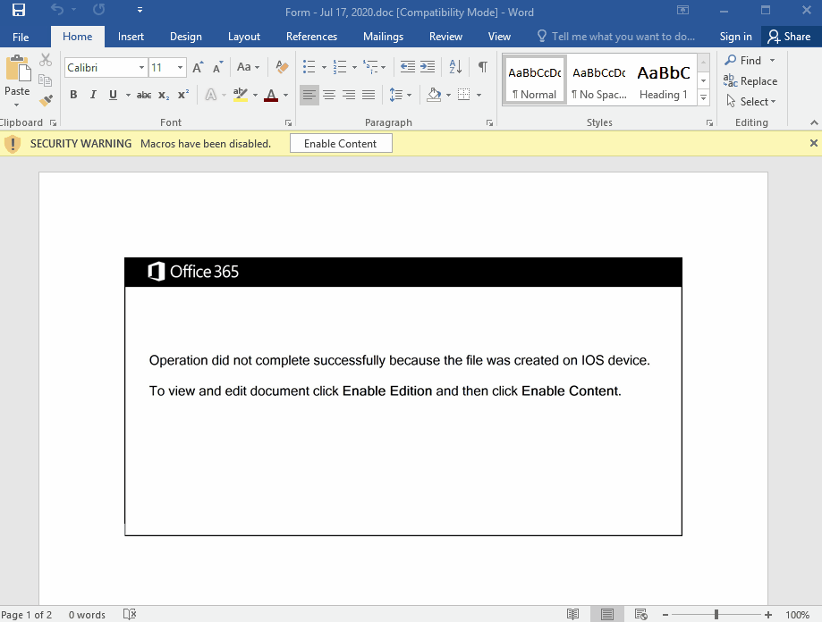822x622 pixels.
Task: Open highlight color dropdown arrow
Action: [255, 96]
